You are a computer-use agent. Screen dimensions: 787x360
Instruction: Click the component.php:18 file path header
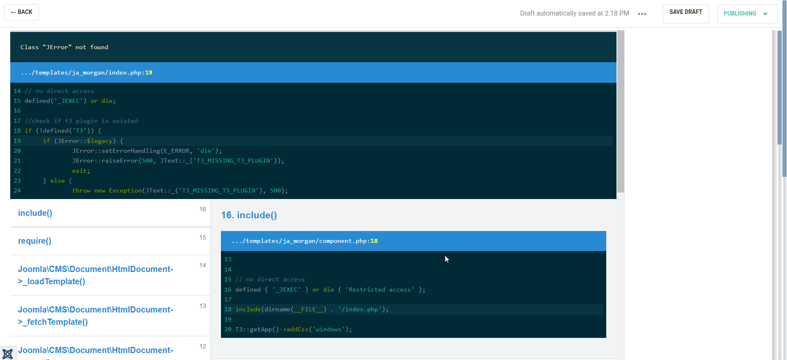click(304, 241)
